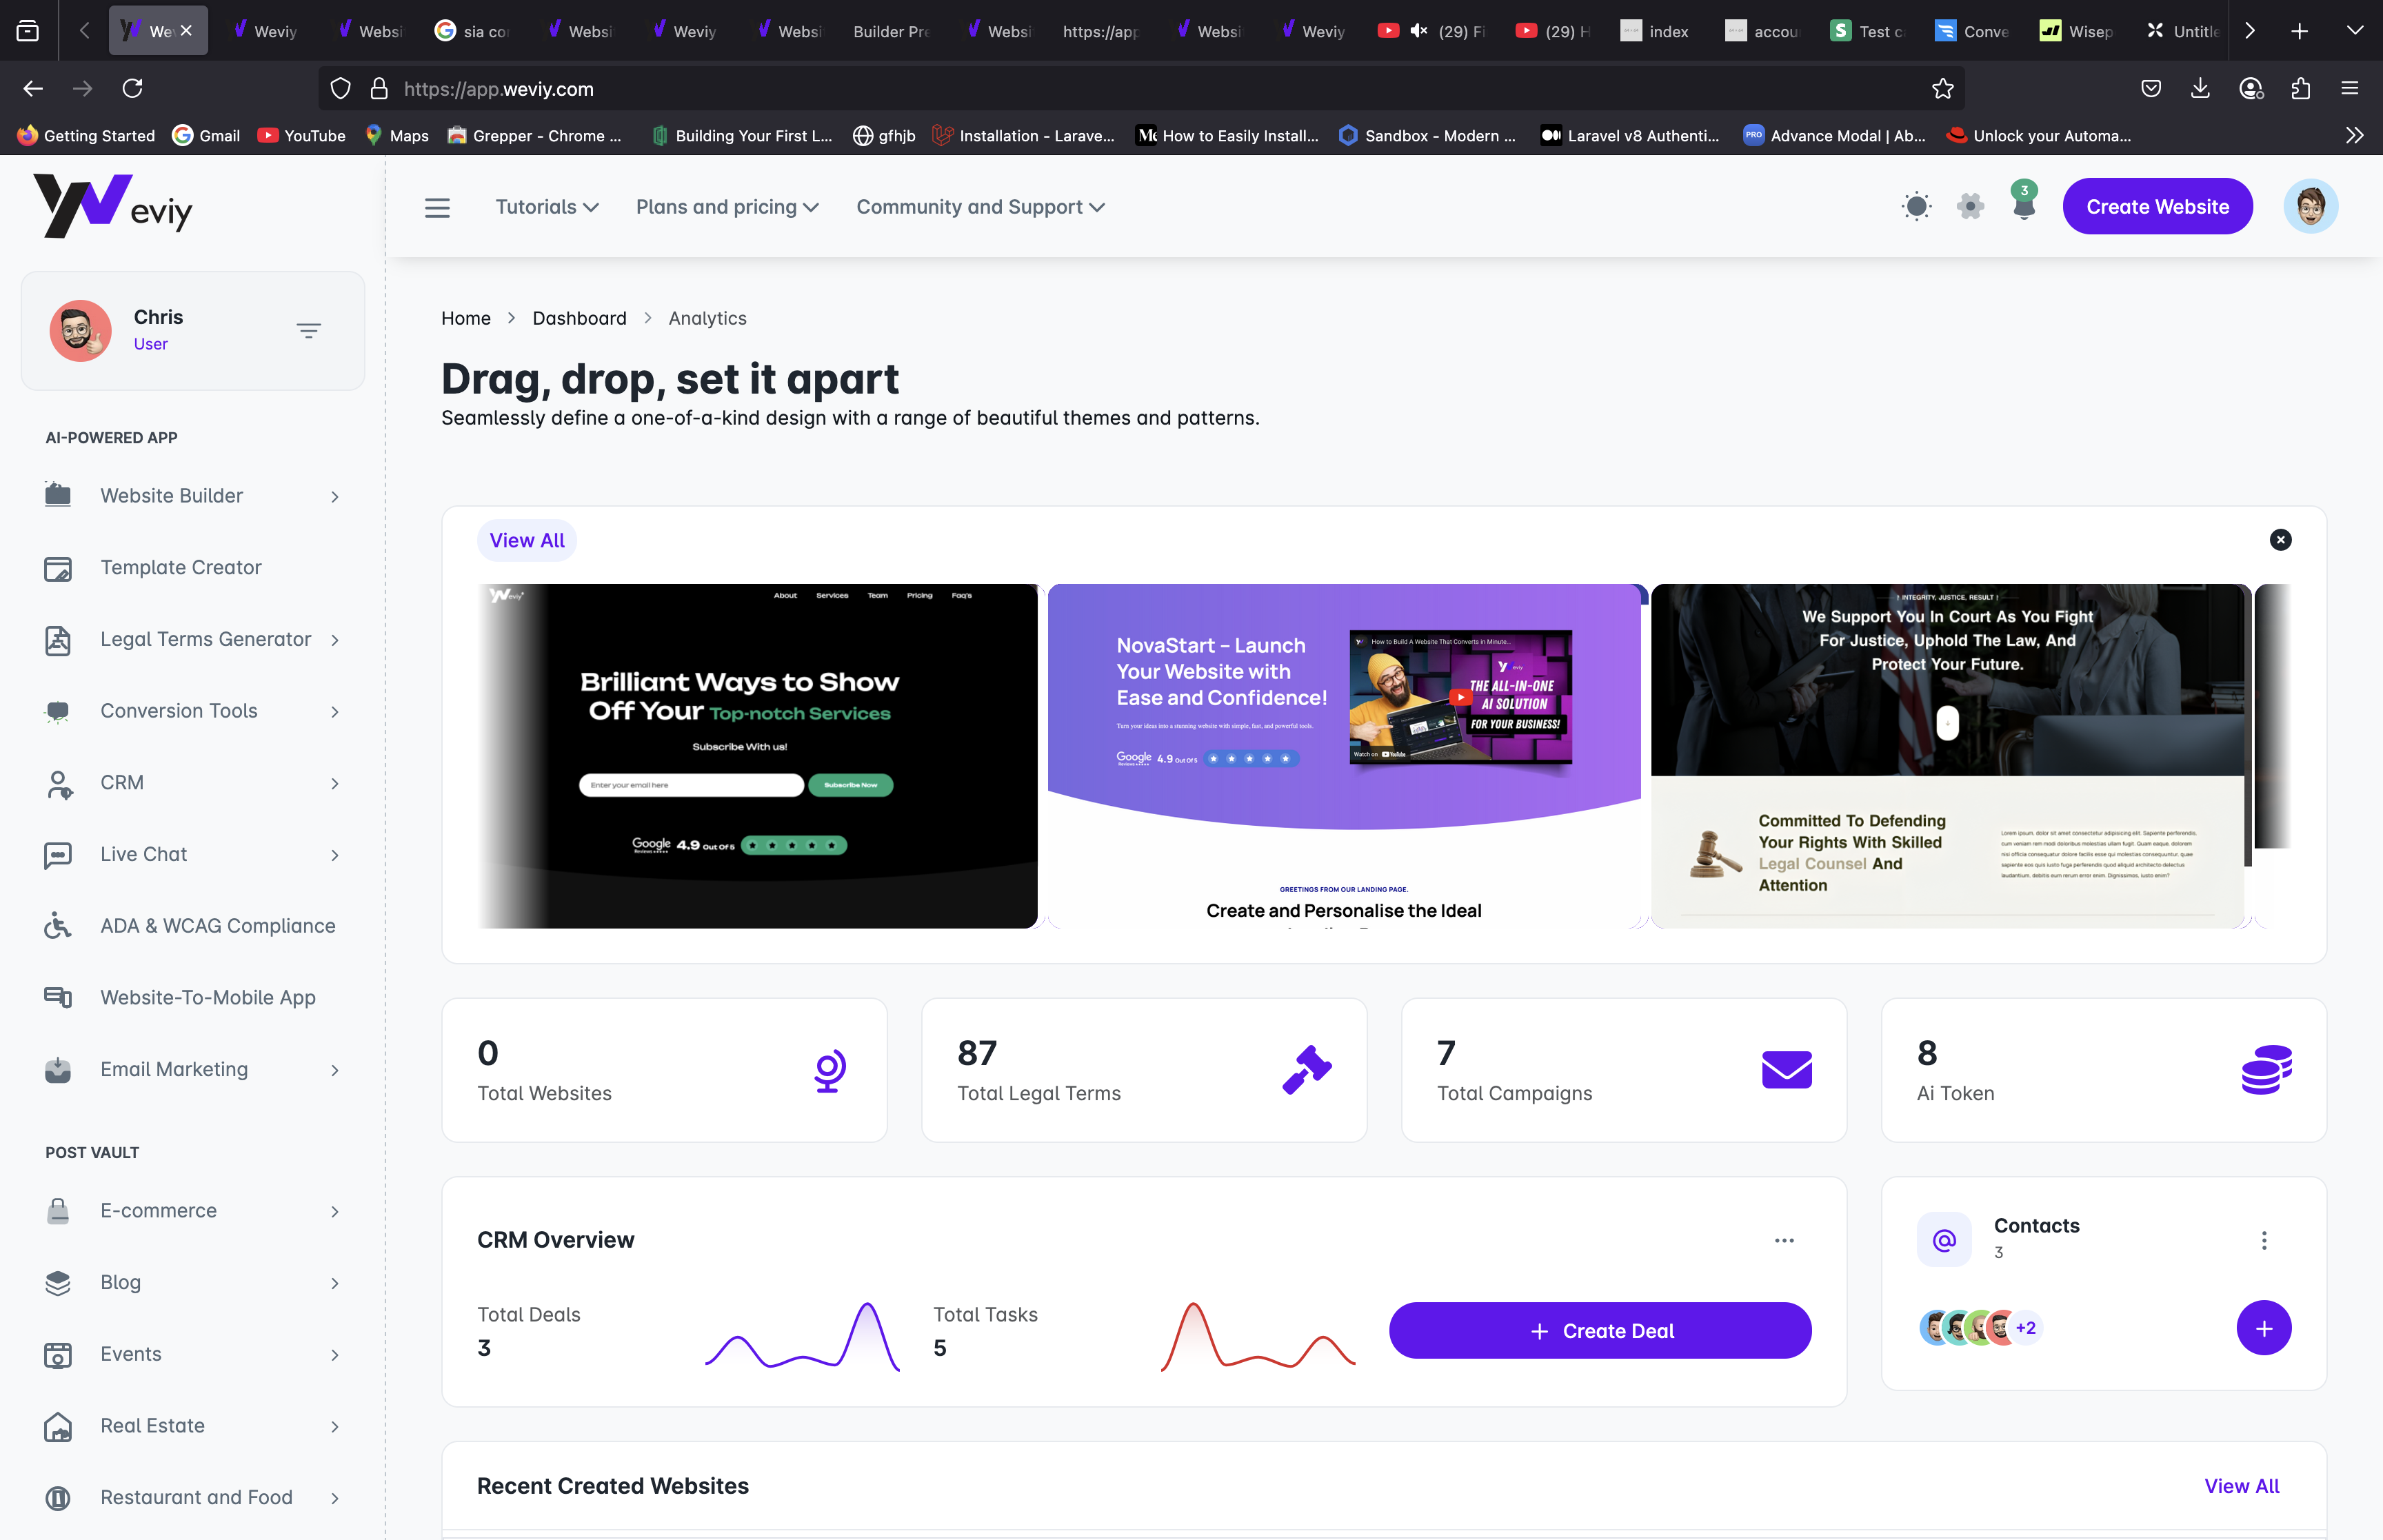This screenshot has height=1540, width=2383.
Task: Click the Create Website button
Action: [x=2157, y=207]
